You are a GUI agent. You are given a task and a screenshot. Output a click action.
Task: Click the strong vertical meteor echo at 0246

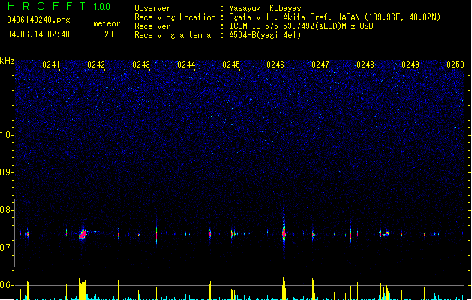click(x=284, y=233)
